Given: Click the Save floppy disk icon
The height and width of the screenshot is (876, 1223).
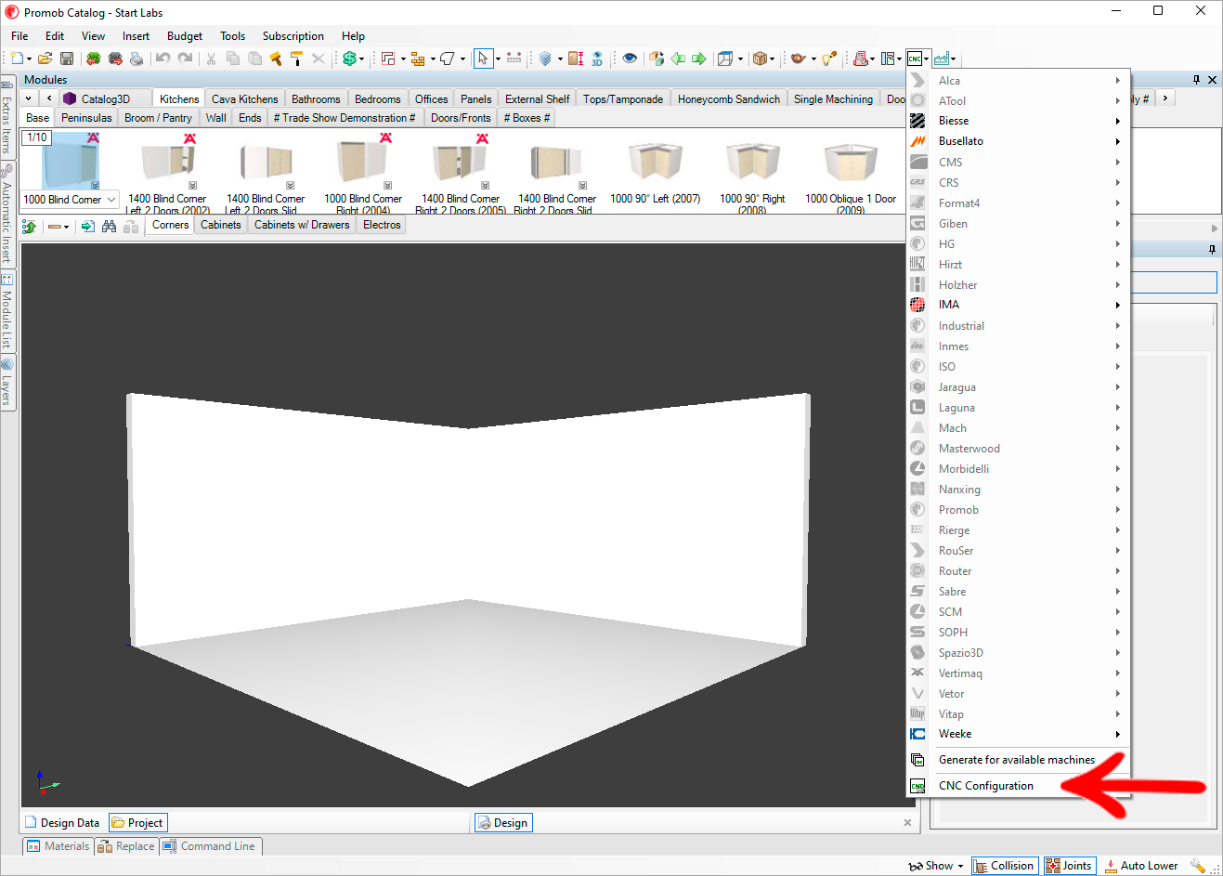Looking at the screenshot, I should (x=67, y=59).
